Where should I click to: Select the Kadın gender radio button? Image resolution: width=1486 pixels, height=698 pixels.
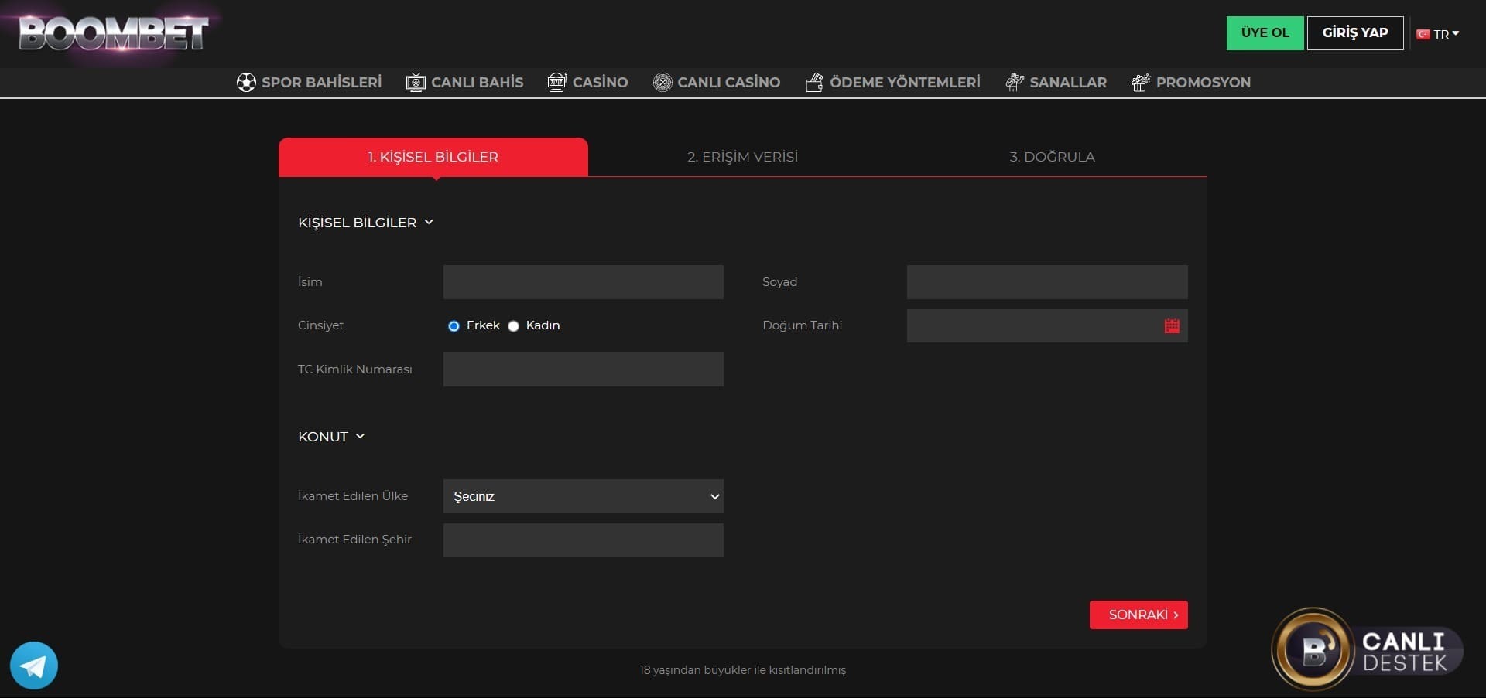(513, 326)
